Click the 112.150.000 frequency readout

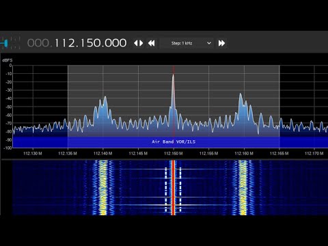(x=90, y=43)
